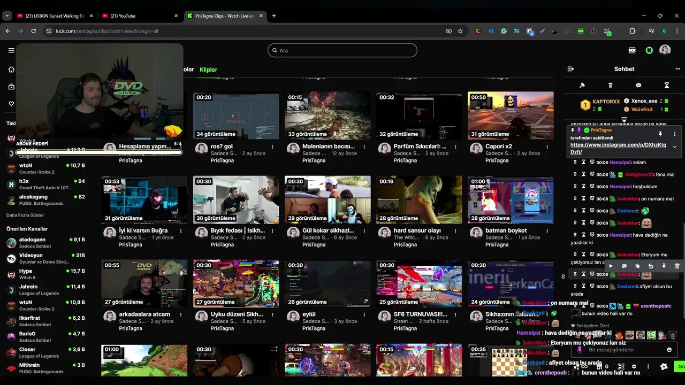Click the play icon in message hover toolbar

[x=611, y=266]
